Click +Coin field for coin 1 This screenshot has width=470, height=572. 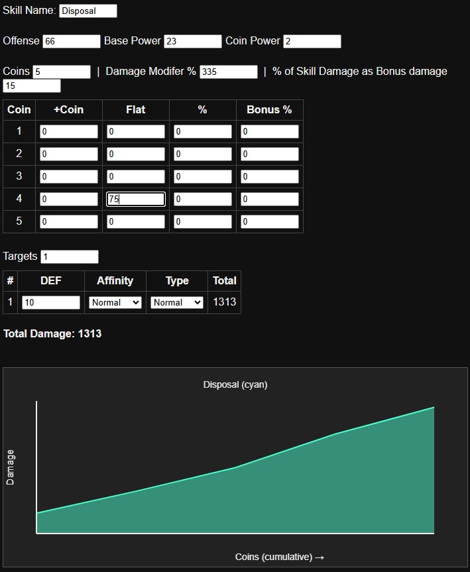(69, 132)
